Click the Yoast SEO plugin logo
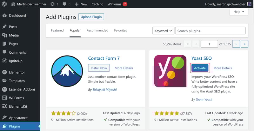Viewport: 254px width, 131px height. pos(170,71)
